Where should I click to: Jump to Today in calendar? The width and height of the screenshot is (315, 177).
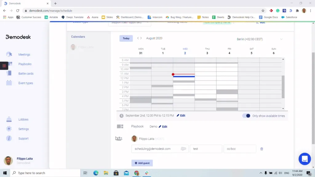(126, 38)
